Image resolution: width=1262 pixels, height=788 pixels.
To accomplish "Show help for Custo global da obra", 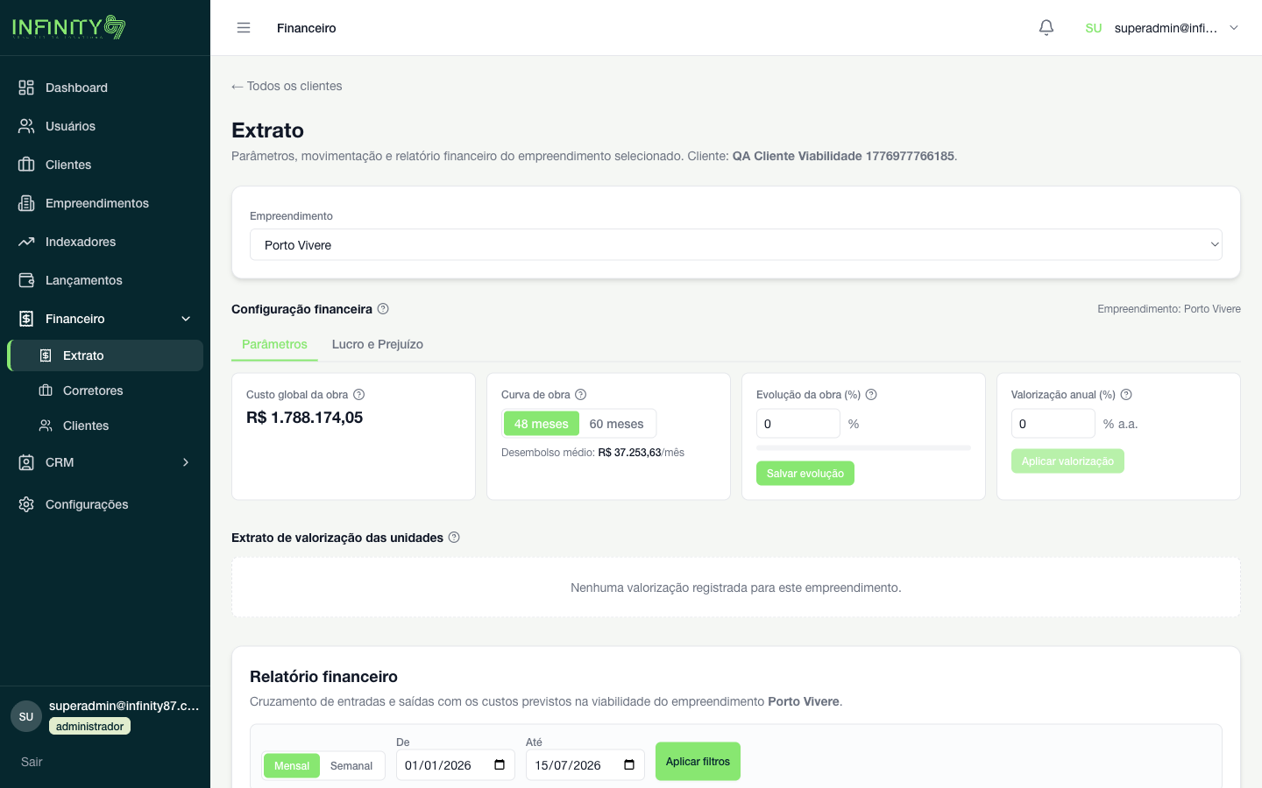I will [x=358, y=395].
